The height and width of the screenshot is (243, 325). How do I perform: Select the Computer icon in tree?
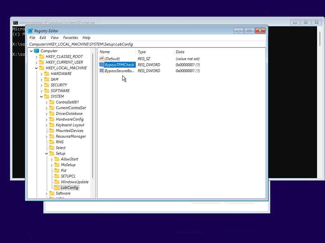36,51
